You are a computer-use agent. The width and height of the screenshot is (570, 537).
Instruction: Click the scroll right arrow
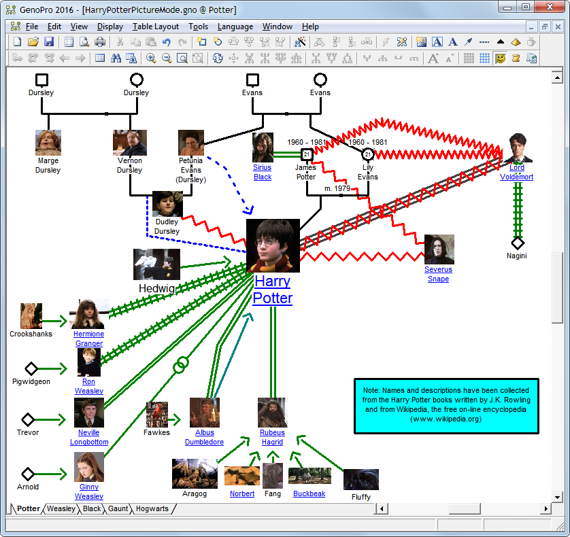[546, 508]
